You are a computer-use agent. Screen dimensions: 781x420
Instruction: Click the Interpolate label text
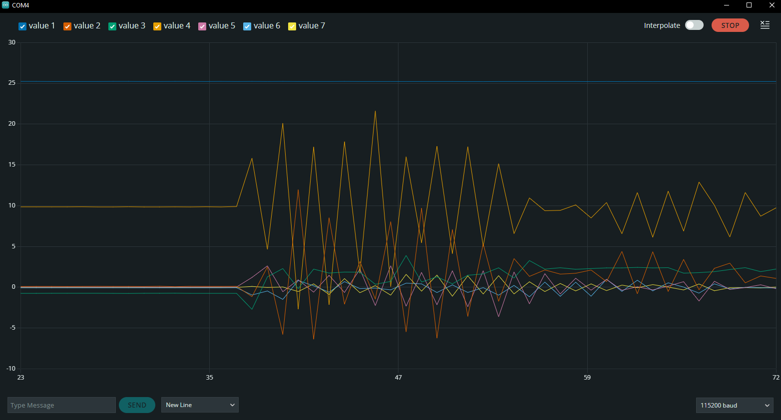point(662,25)
